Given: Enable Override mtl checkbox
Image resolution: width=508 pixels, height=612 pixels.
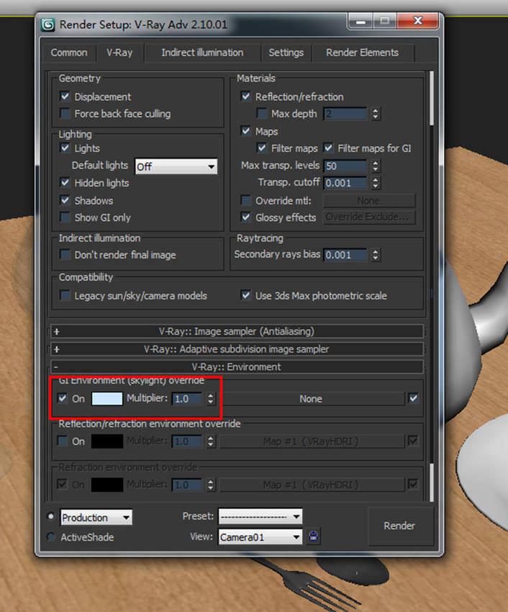Looking at the screenshot, I should pos(246,200).
